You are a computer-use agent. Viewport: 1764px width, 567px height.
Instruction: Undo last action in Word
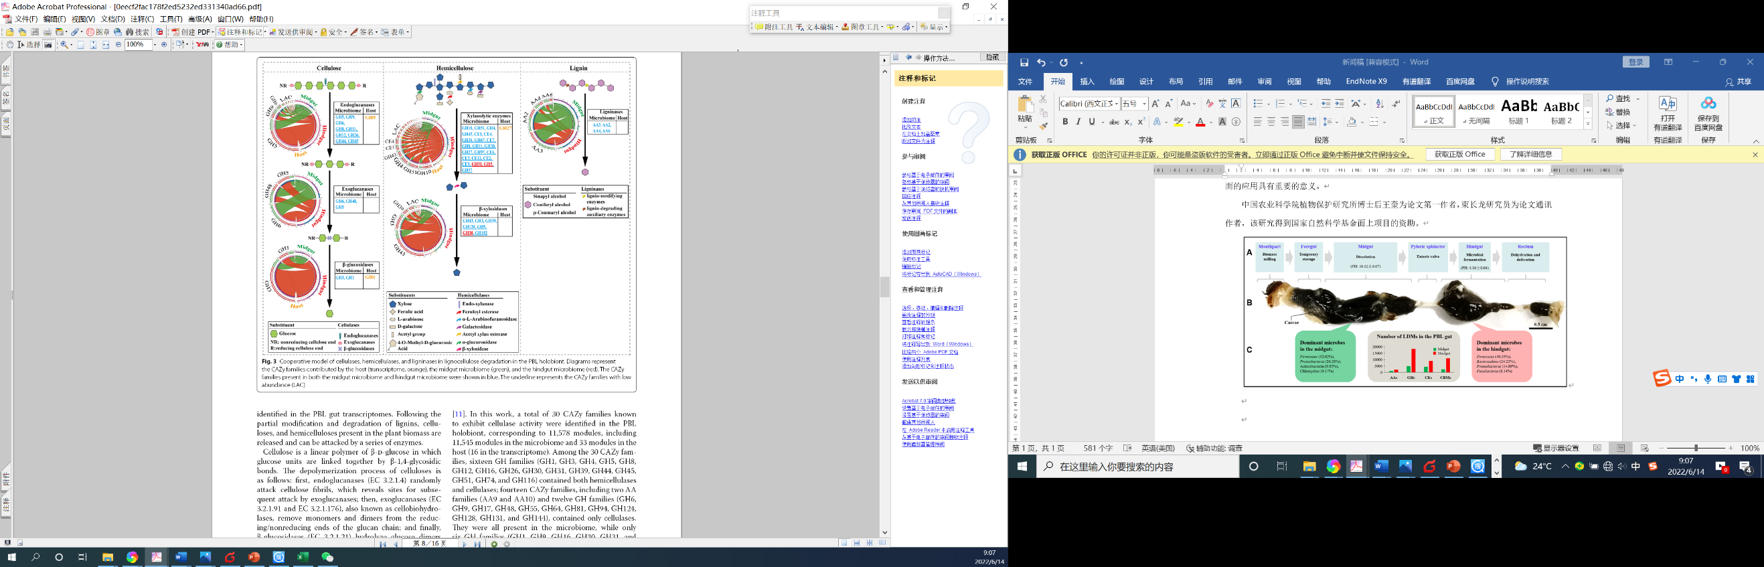pos(1041,62)
